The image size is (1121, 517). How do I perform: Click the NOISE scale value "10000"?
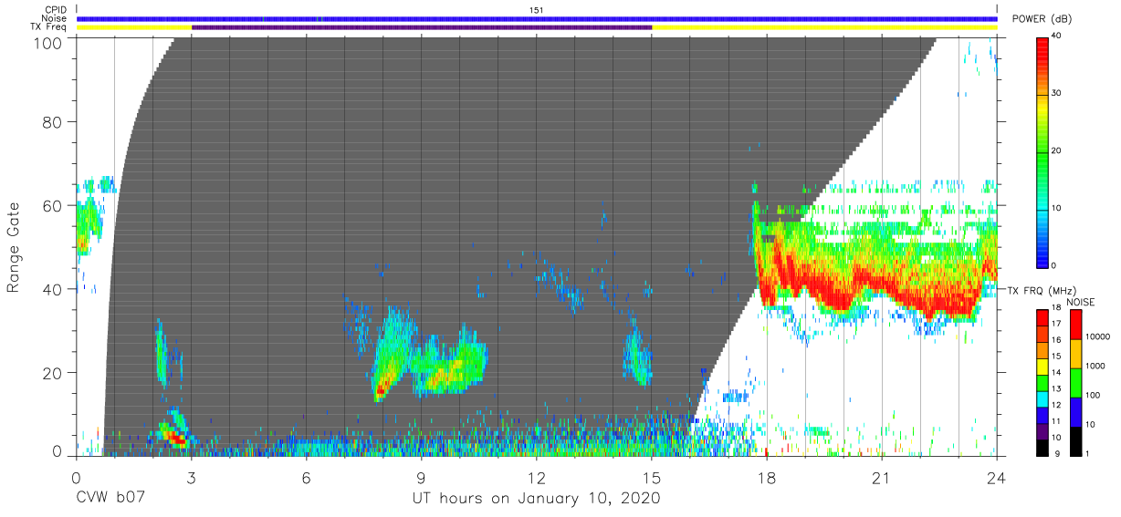pyautogui.click(x=1098, y=337)
